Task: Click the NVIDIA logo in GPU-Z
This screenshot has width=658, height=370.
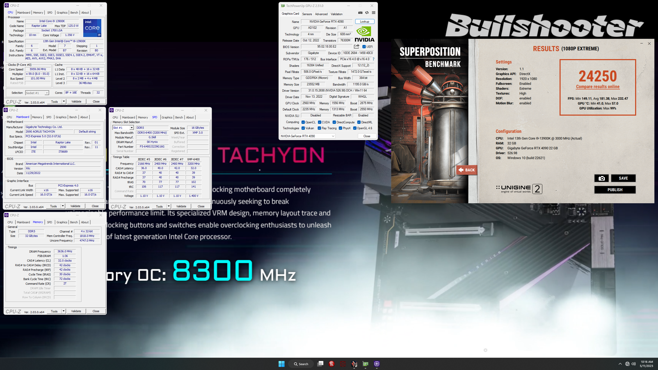Action: tap(364, 34)
